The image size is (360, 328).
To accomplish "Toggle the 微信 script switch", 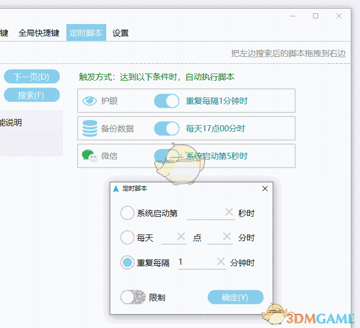I will [166, 156].
